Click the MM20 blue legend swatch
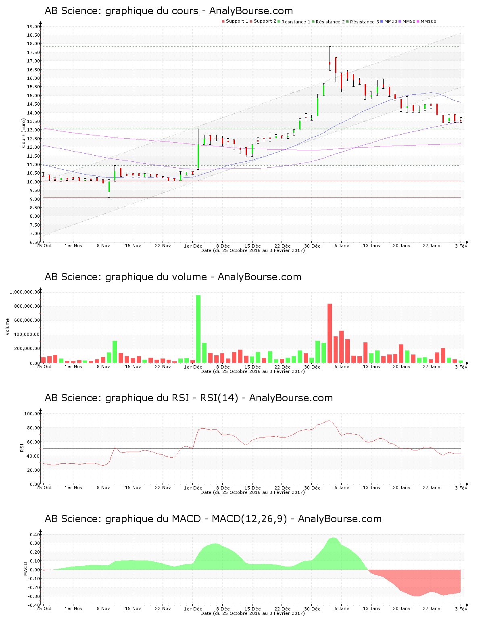The width and height of the screenshot is (484, 625). [382, 21]
